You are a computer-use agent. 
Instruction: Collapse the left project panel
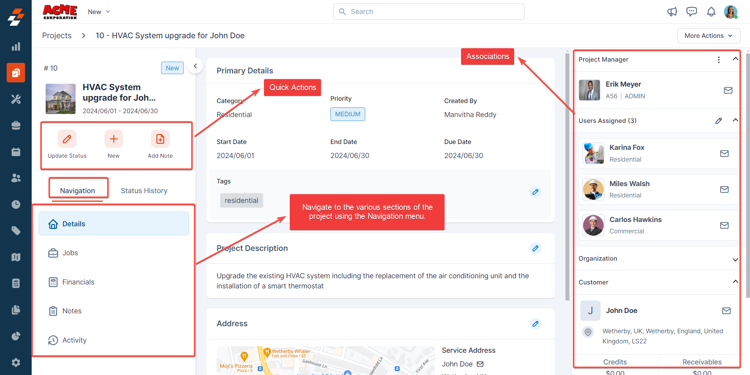coord(195,66)
